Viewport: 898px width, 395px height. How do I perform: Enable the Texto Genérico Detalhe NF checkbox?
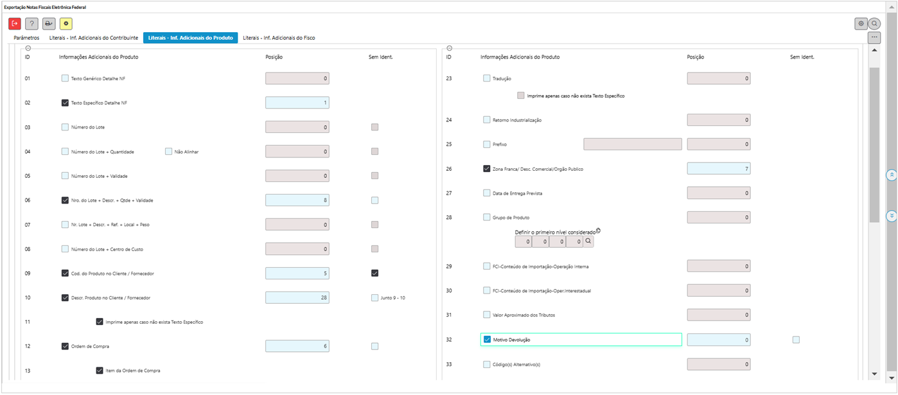pos(65,78)
